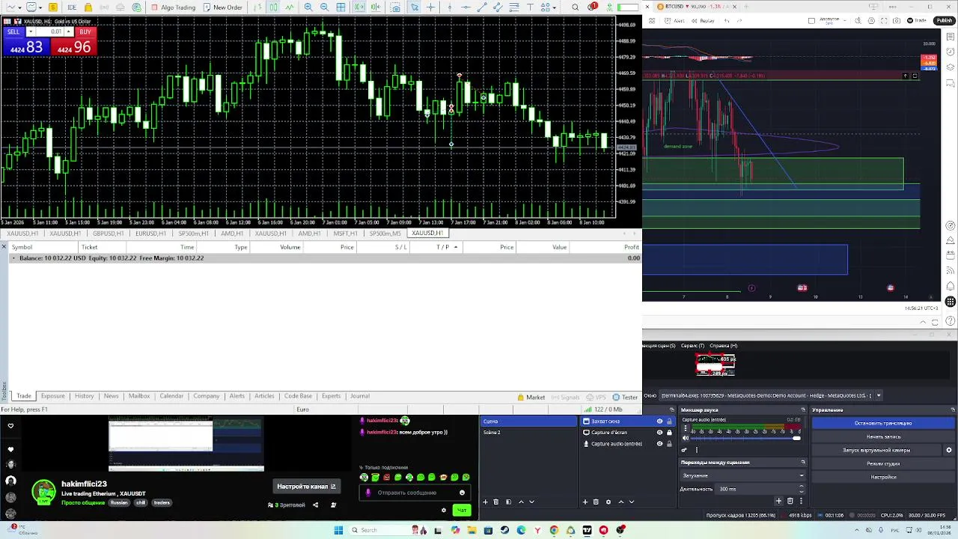Screen dimensions: 958x539
Task: Click Настройте канал button on stream page
Action: coord(307,487)
